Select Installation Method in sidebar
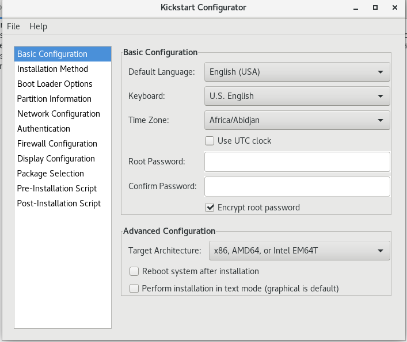This screenshot has height=342, width=407. (x=52, y=69)
